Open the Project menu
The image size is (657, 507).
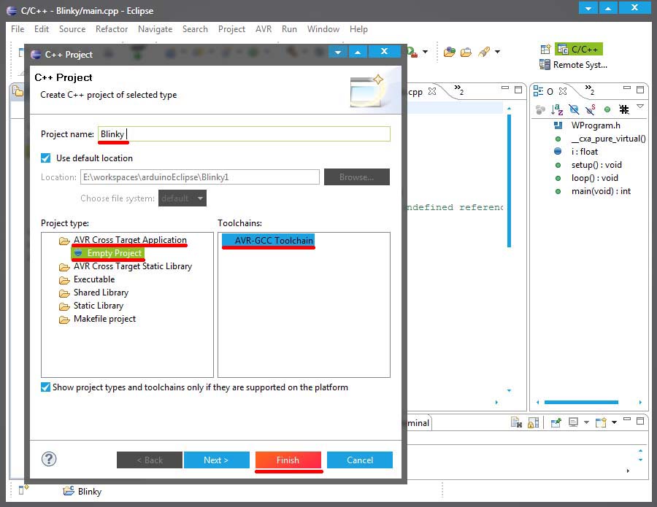pos(231,29)
